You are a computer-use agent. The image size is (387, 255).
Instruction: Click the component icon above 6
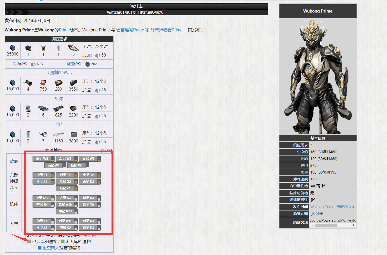43,108
